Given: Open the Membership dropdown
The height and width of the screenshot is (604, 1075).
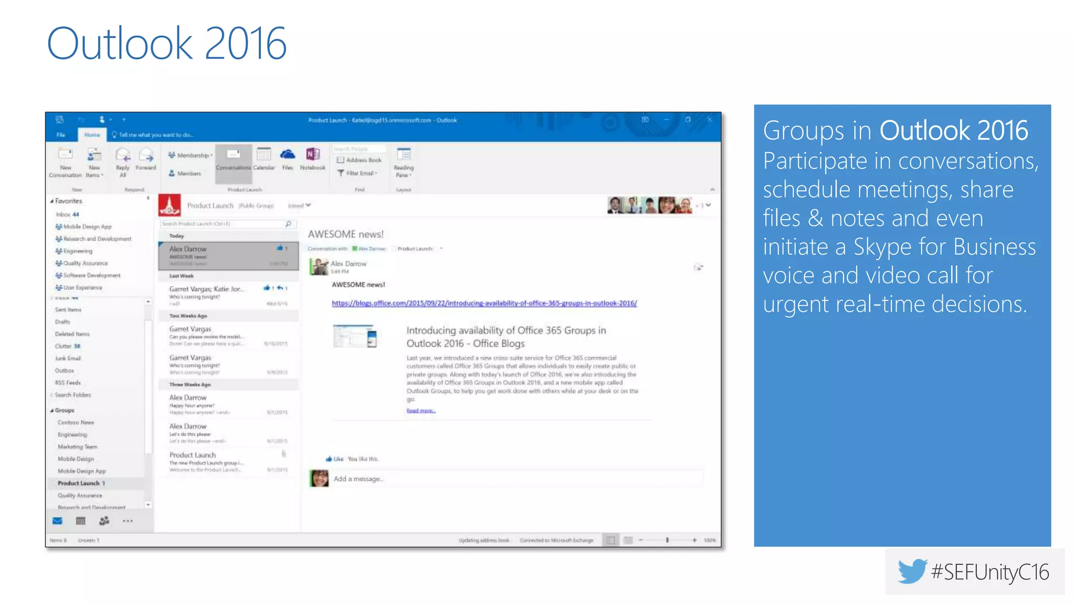Looking at the screenshot, I should tap(192, 155).
